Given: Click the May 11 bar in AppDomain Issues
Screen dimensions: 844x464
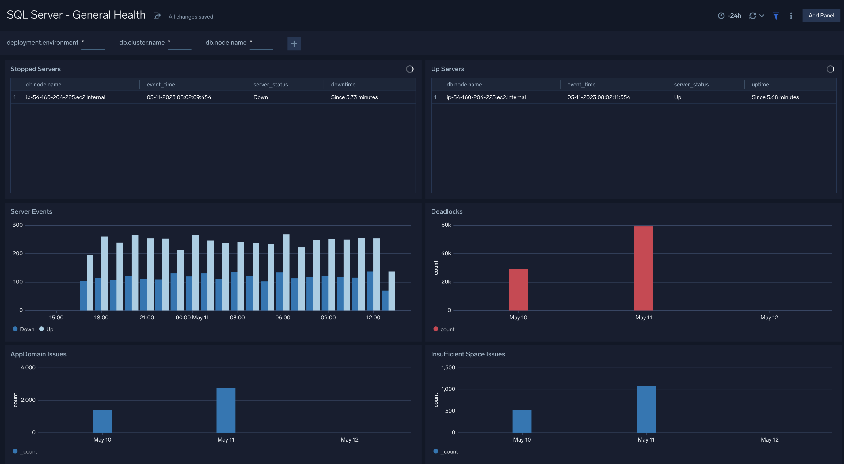Looking at the screenshot, I should tap(226, 410).
